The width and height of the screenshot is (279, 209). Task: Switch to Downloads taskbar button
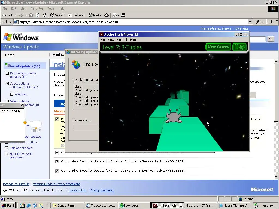pyautogui.click(x=135, y=205)
